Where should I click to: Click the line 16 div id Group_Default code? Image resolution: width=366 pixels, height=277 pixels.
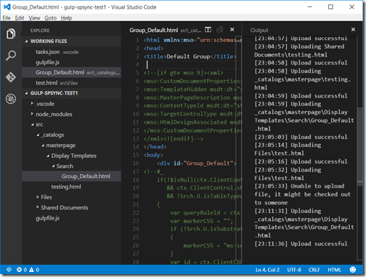[197, 163]
